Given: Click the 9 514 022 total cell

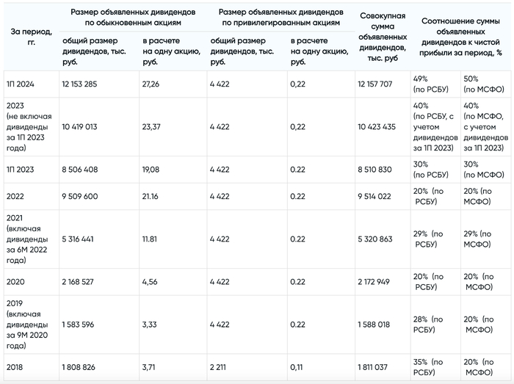Looking at the screenshot, I should pos(375,196).
